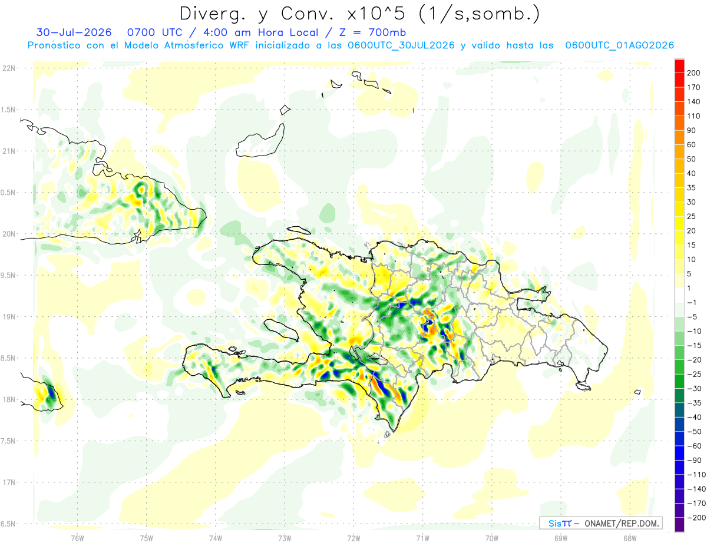Click the red swatch above 200 in colorbar
Viewport: 707px width, 546px height.
(679, 66)
